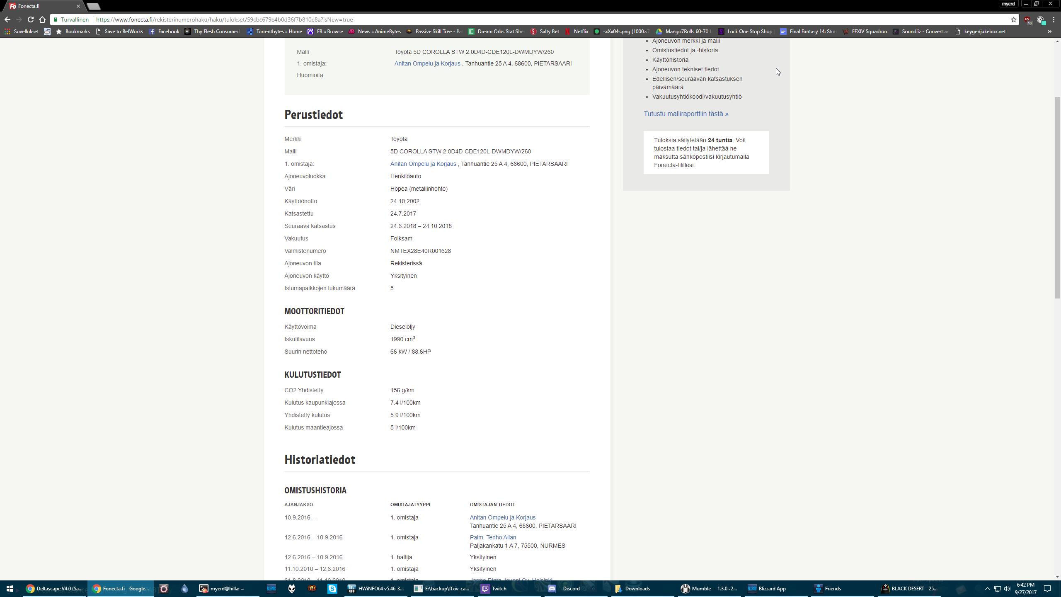Switch to the E:\backup\ffxiv window
This screenshot has height=597, width=1061.
[x=443, y=589]
